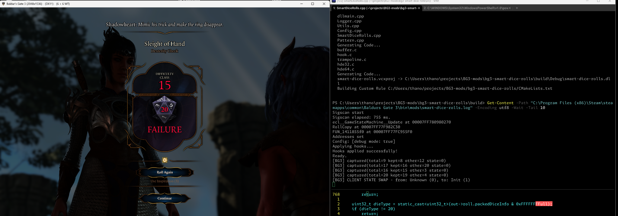Image resolution: width=618 pixels, height=216 pixels.
Task: Click the 'Sigscan elapsed: 755 ms.' line
Action: tap(361, 117)
